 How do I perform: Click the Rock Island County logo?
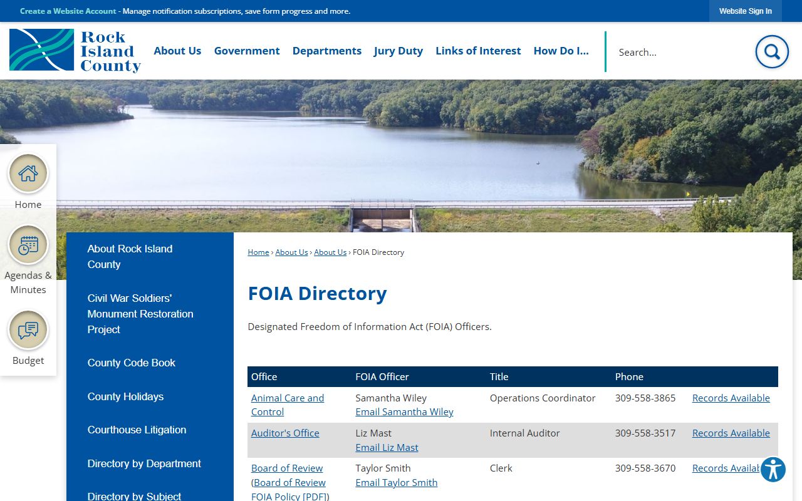point(75,51)
